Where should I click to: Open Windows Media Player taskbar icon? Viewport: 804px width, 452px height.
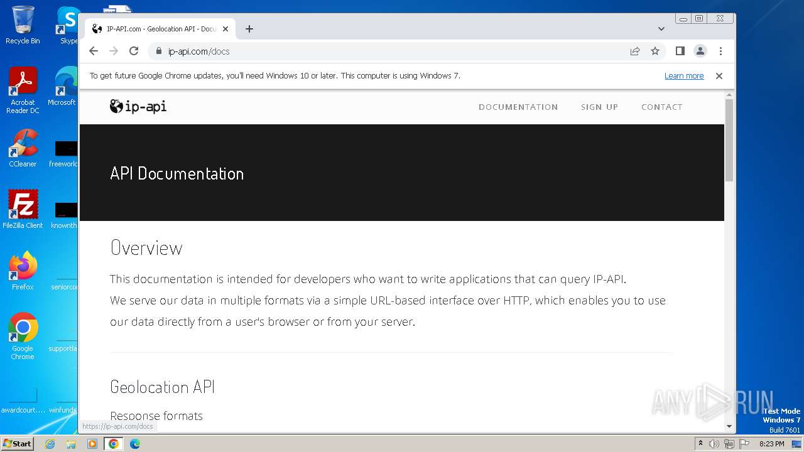click(x=92, y=444)
